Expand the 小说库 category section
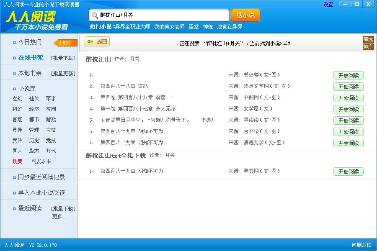 tap(27, 89)
